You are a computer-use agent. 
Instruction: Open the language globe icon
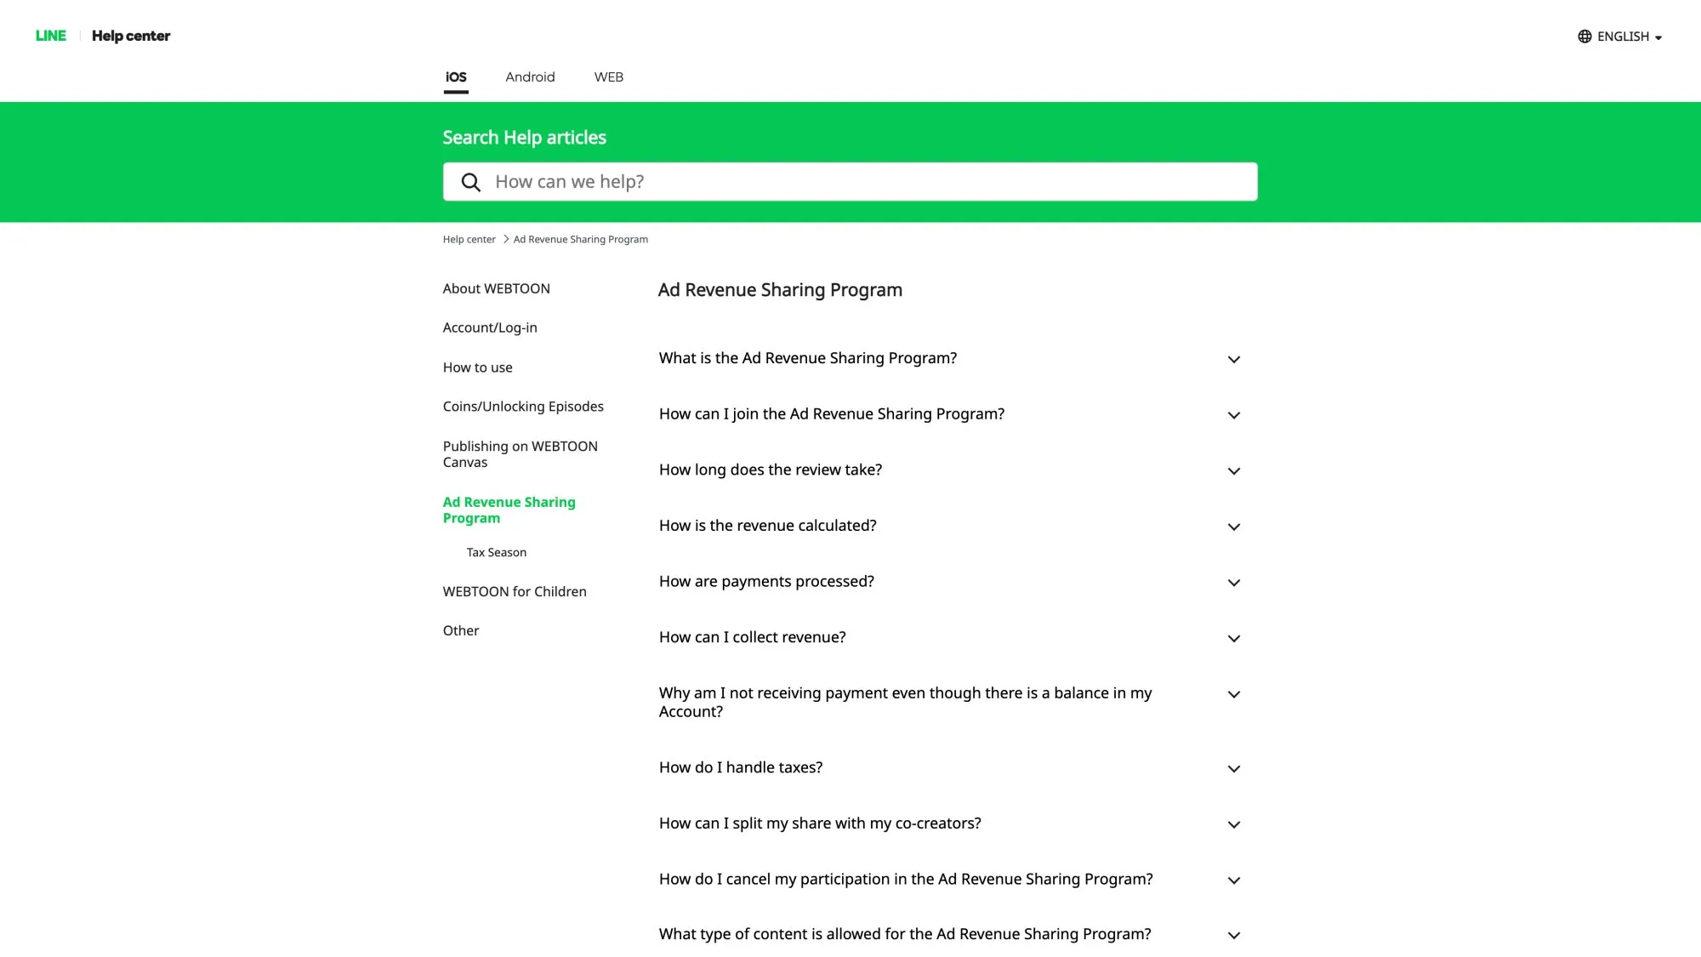point(1584,36)
